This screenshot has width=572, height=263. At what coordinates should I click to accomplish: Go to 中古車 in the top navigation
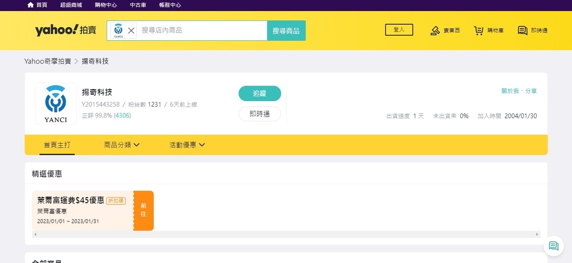tap(138, 5)
